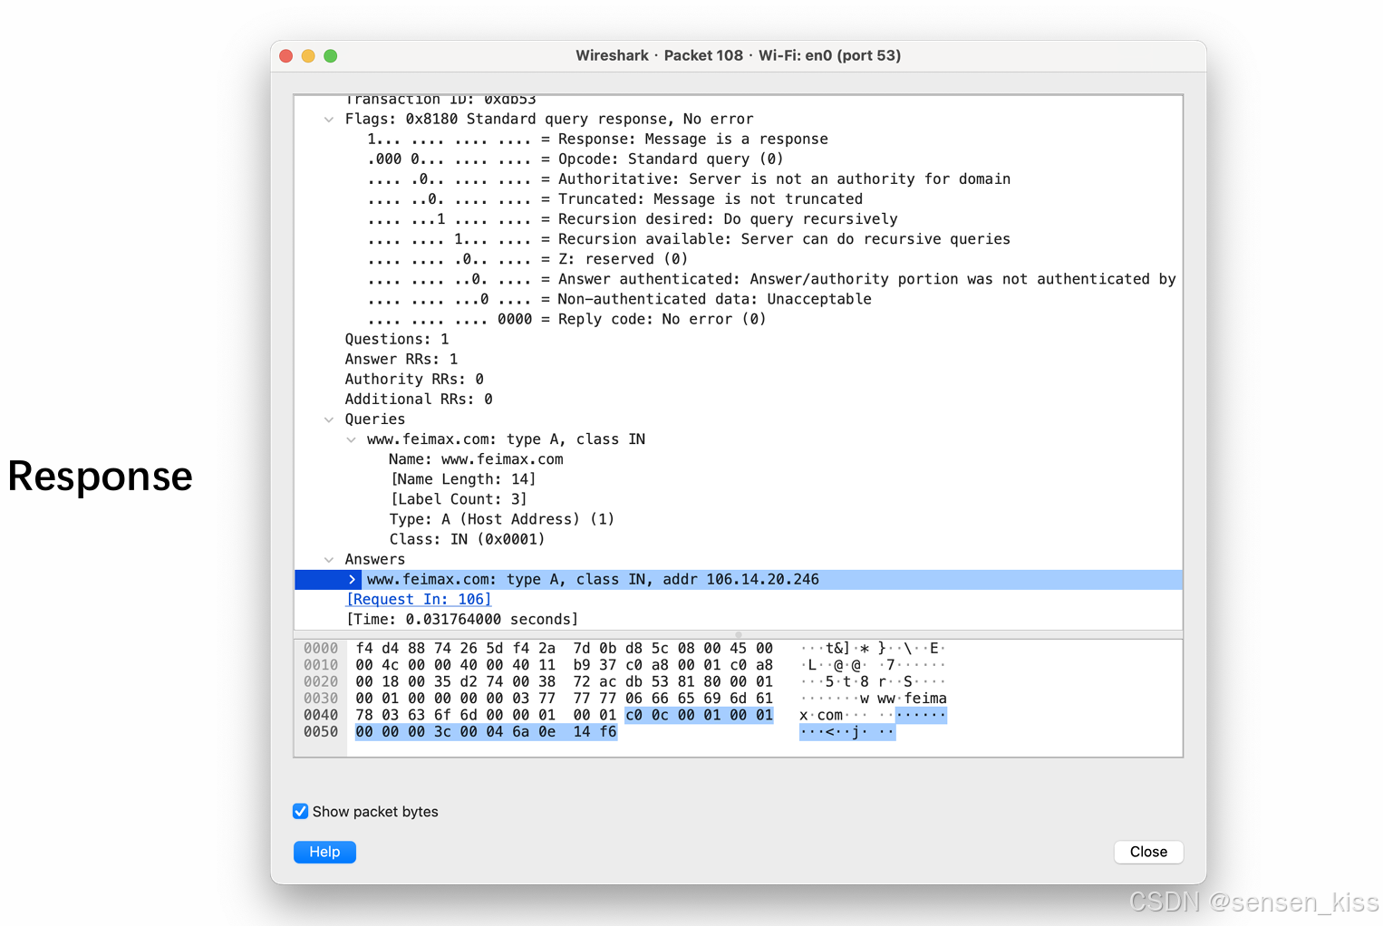Click the red close window button
The width and height of the screenshot is (1383, 926).
point(286,56)
